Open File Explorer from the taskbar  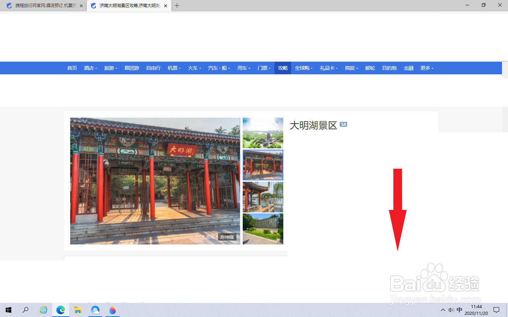(x=78, y=310)
